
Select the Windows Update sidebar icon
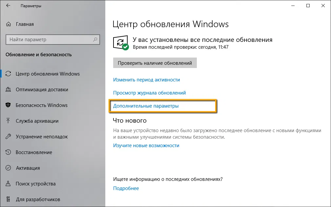(x=8, y=74)
